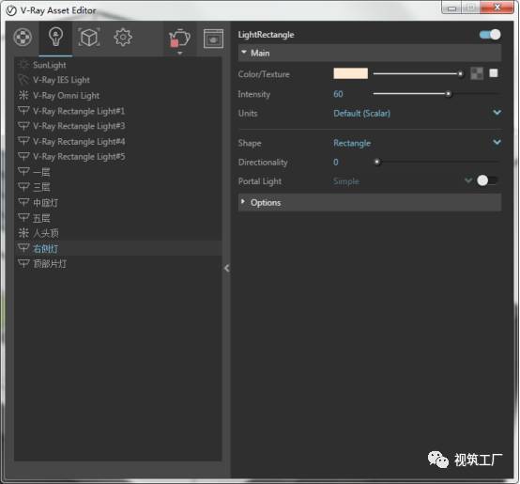Collapse the Main section header
Viewport: 520px width, 484px height.
(x=370, y=53)
